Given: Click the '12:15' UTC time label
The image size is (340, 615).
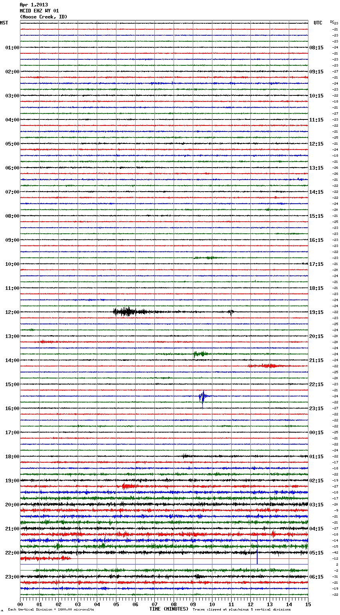Looking at the screenshot, I should pyautogui.click(x=316, y=144).
